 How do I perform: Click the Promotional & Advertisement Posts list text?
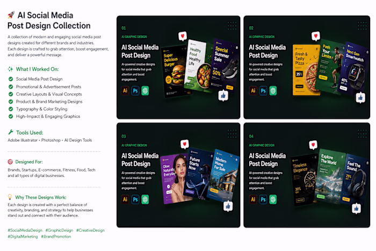click(x=48, y=87)
